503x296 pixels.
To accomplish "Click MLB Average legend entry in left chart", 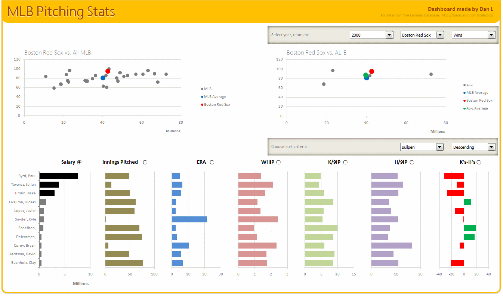I will 213,97.
